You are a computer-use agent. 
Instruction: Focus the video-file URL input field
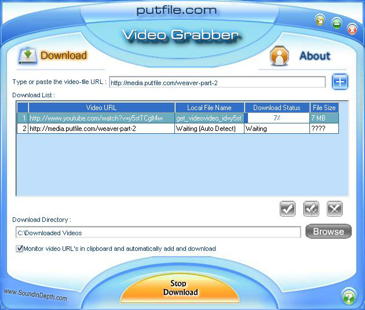click(217, 82)
